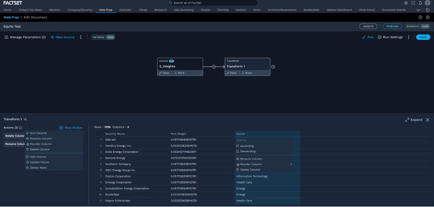This screenshot has height=207, width=434.
Task: Open the user profile avatar
Action: pos(428,3)
